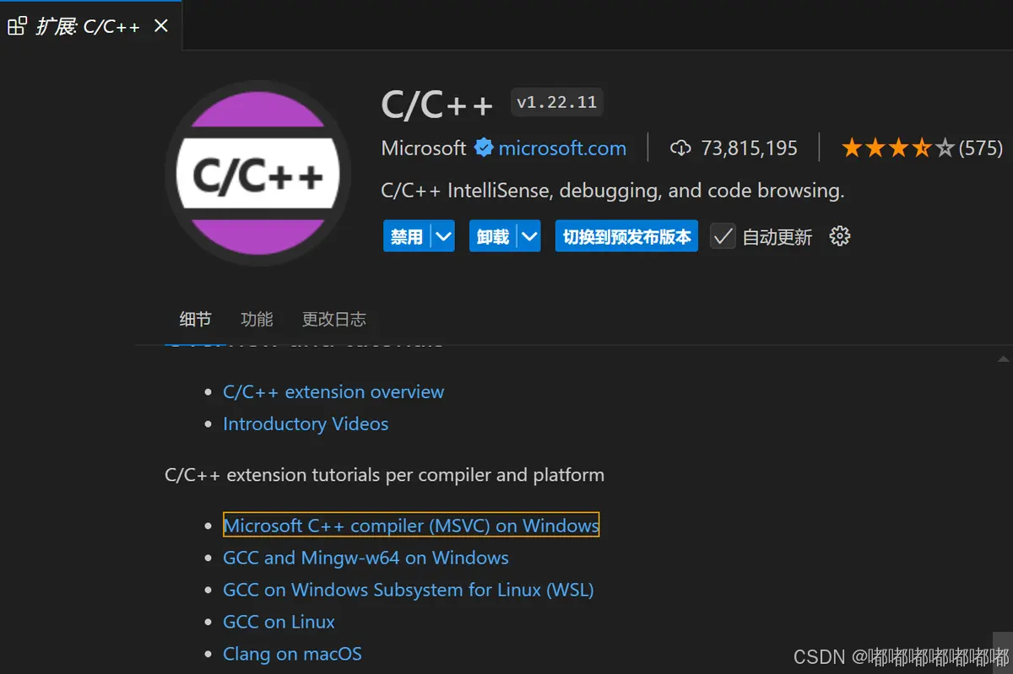The height and width of the screenshot is (674, 1013).
Task: Click the install count download icon
Action: coord(680,148)
